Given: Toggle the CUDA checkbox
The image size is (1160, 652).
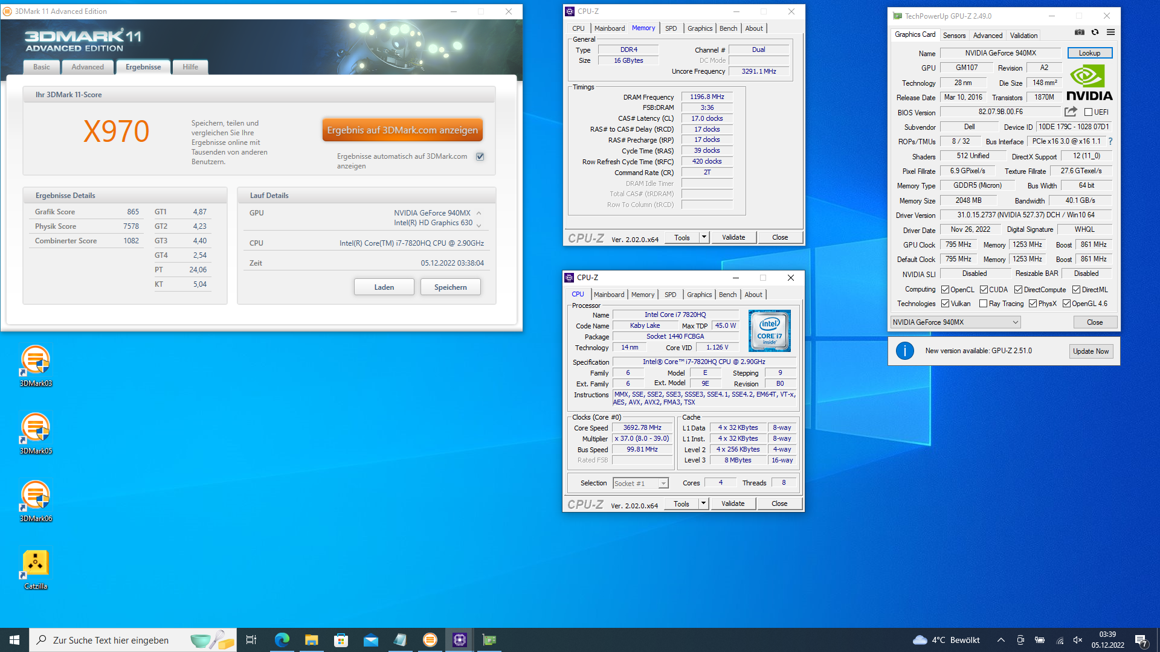Looking at the screenshot, I should click(984, 290).
